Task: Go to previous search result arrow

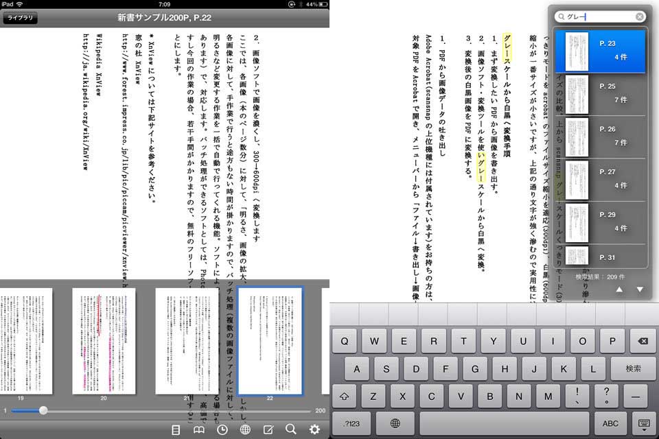Action: (619, 289)
